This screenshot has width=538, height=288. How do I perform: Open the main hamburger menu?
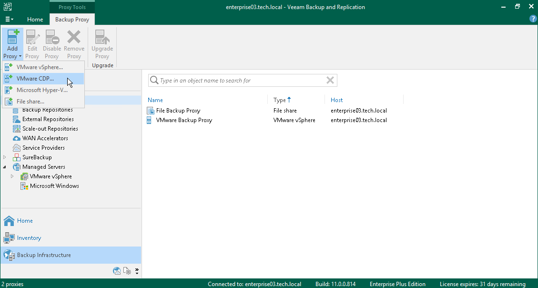pyautogui.click(x=9, y=19)
